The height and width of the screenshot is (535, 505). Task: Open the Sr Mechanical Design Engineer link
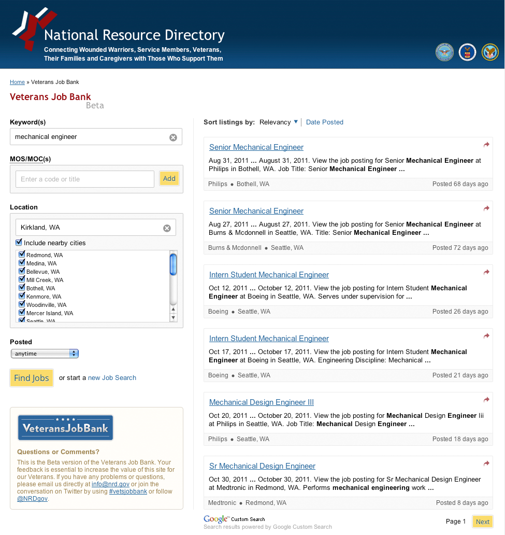pos(262,466)
